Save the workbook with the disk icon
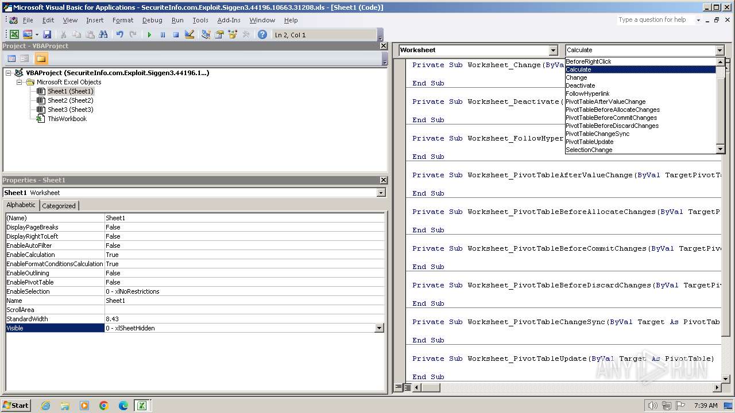The image size is (735, 413). pos(47,34)
